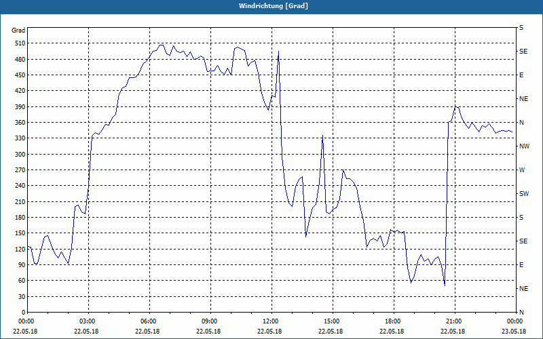Select the 450 y-axis value
Image resolution: width=543 pixels, height=339 pixels.
[x=20, y=75]
